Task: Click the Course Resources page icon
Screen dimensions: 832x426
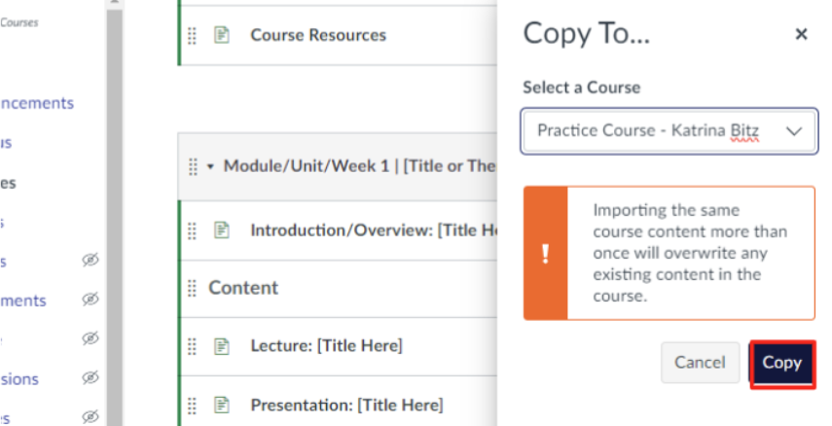Action: point(222,35)
